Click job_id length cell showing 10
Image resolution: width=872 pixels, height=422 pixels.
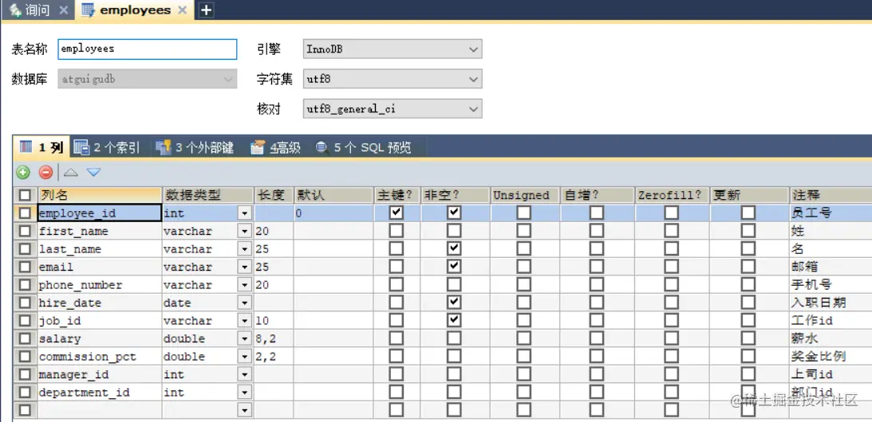[x=274, y=320]
